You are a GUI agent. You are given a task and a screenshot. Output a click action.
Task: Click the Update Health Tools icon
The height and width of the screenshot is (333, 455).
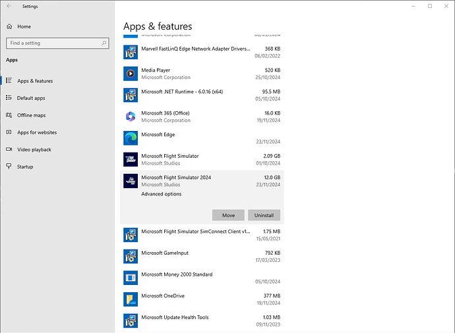pyautogui.click(x=131, y=320)
